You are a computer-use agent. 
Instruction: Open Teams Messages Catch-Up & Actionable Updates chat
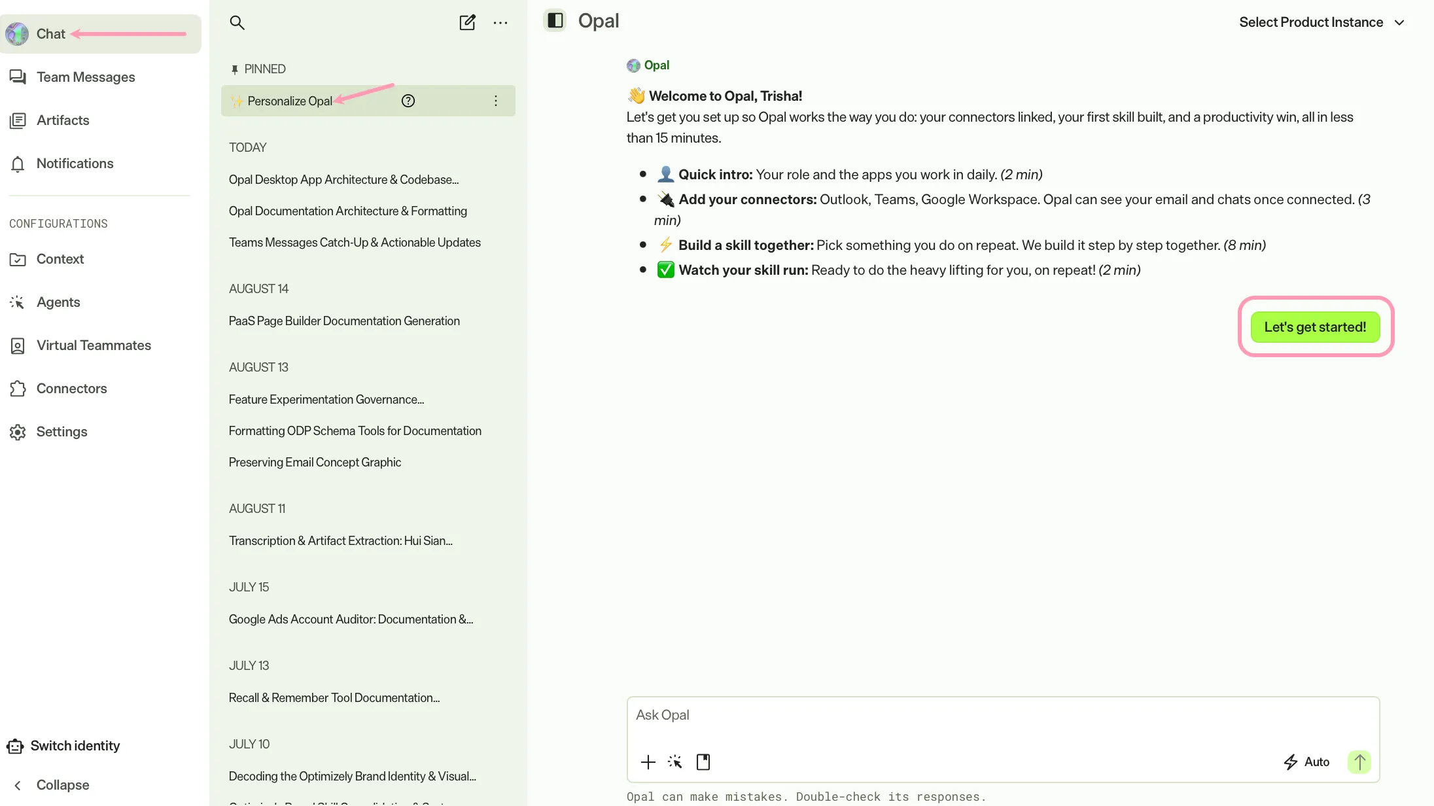click(x=355, y=242)
